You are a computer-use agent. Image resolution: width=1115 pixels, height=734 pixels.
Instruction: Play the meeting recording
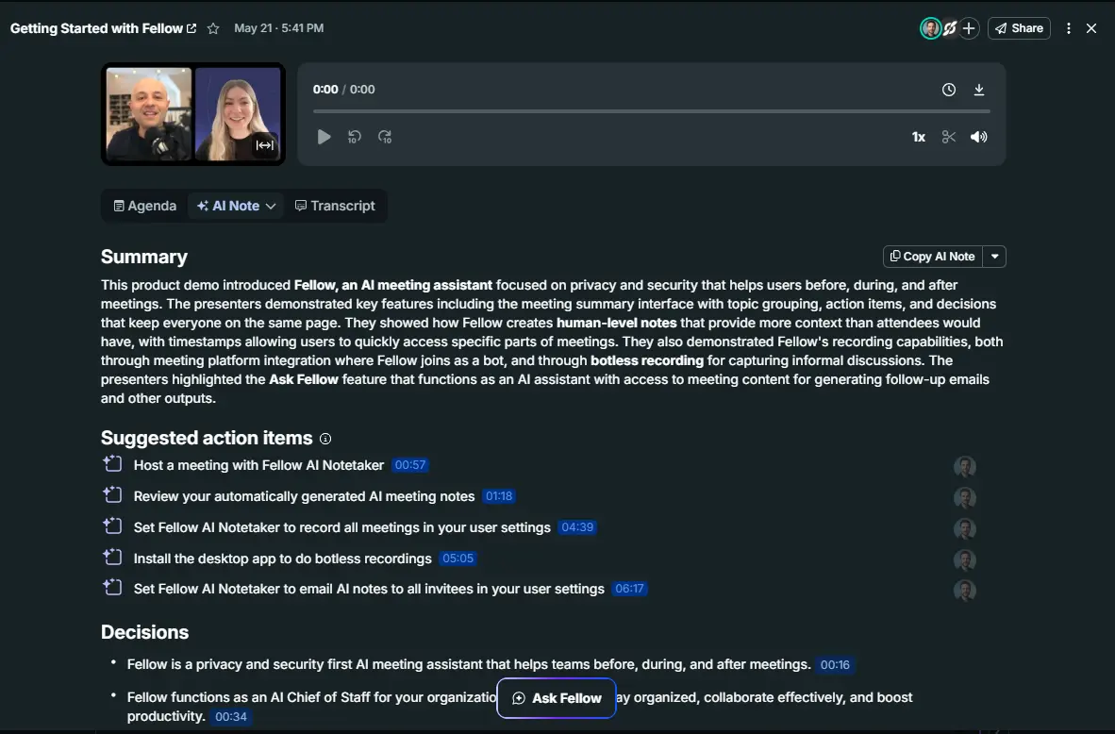point(324,137)
